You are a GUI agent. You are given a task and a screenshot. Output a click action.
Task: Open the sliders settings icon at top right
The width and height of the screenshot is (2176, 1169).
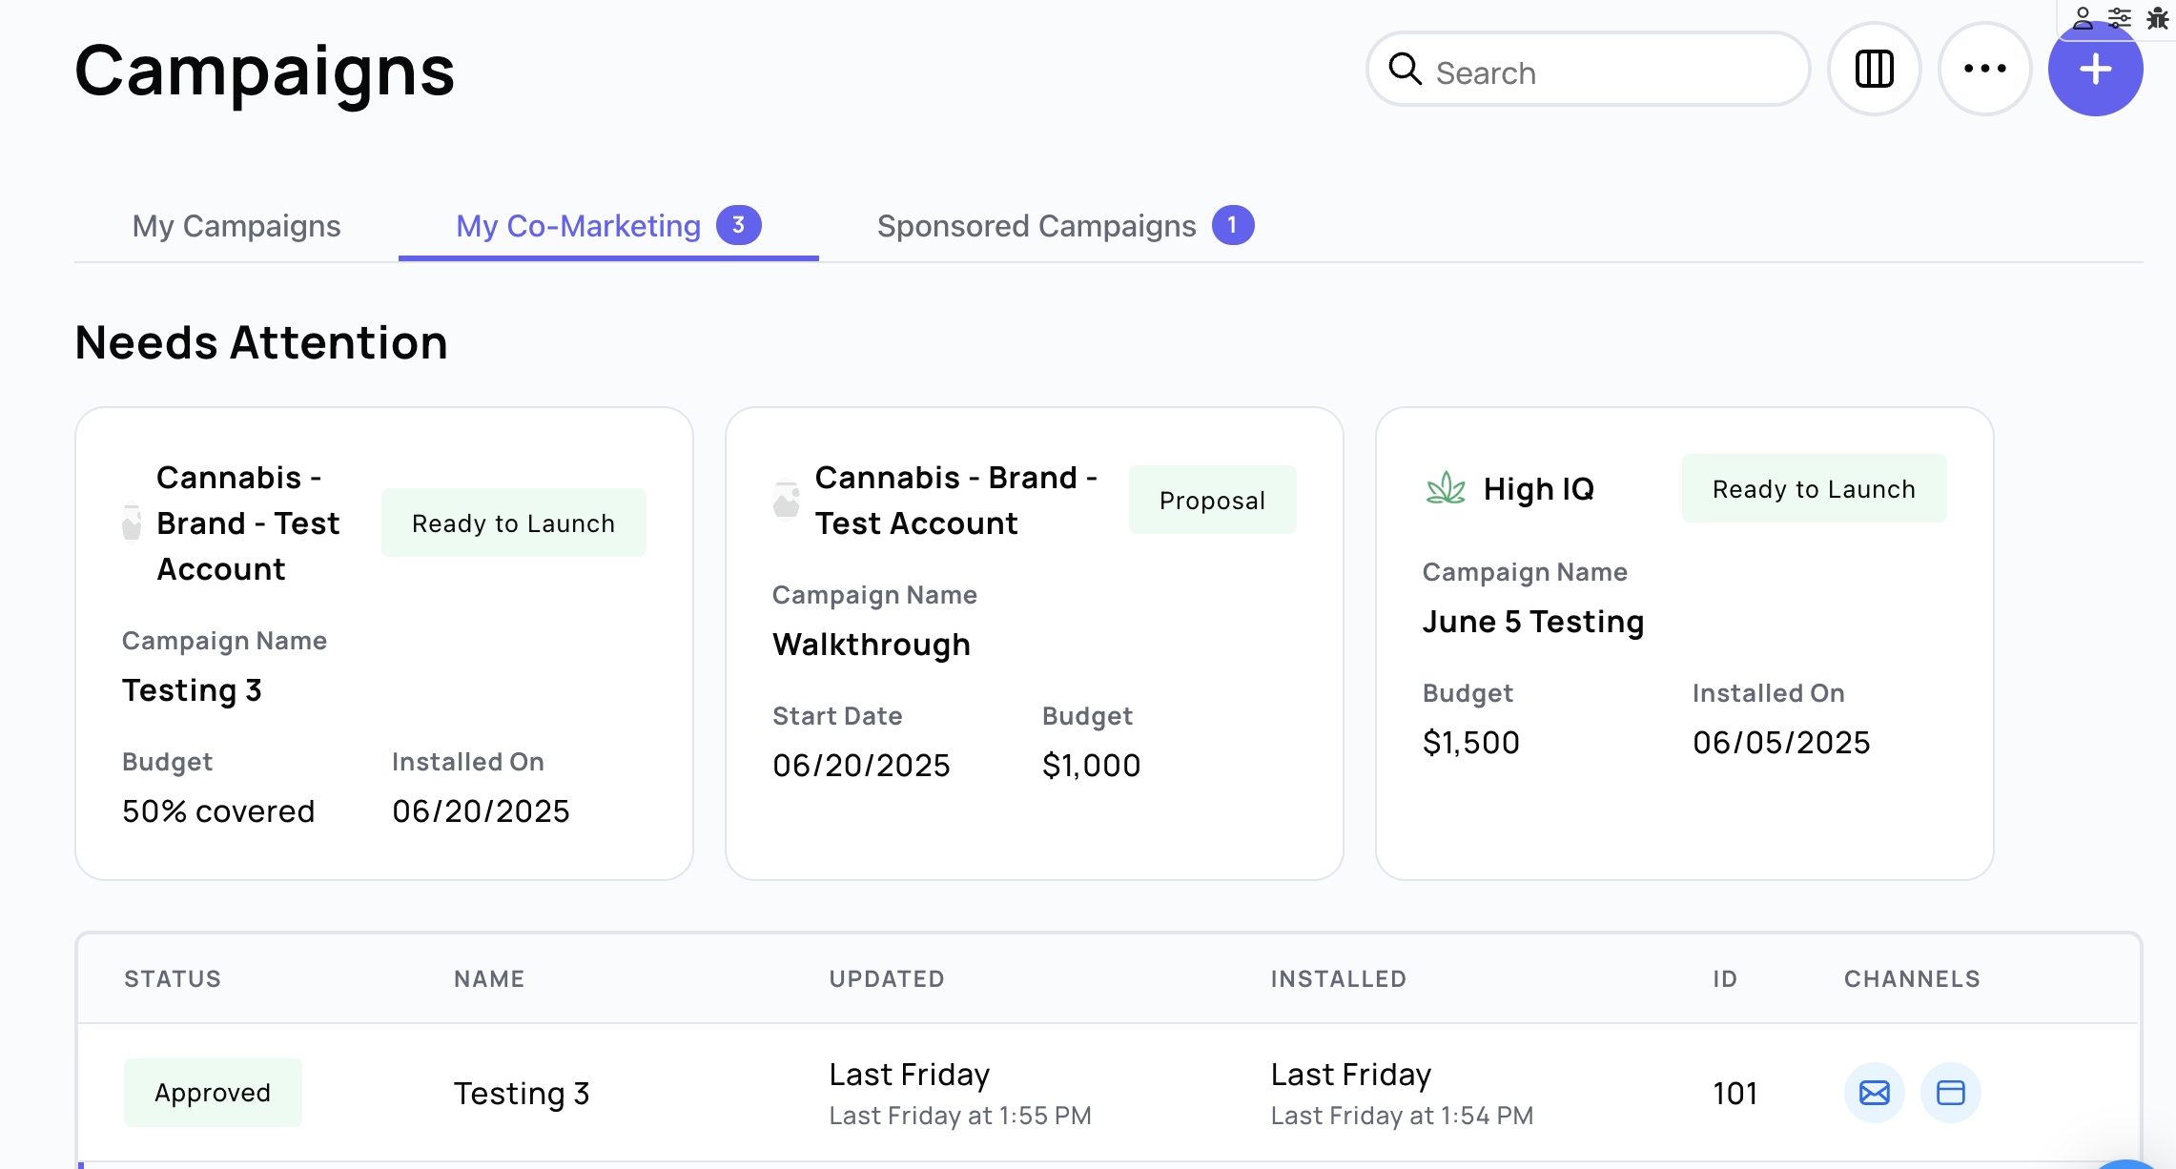2119,17
